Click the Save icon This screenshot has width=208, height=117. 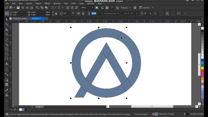(x=18, y=8)
